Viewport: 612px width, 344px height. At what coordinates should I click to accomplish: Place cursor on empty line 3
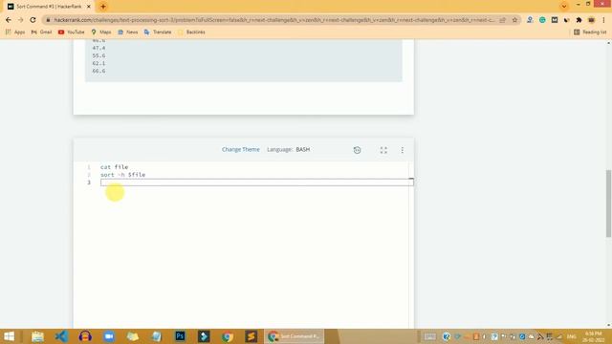point(257,183)
